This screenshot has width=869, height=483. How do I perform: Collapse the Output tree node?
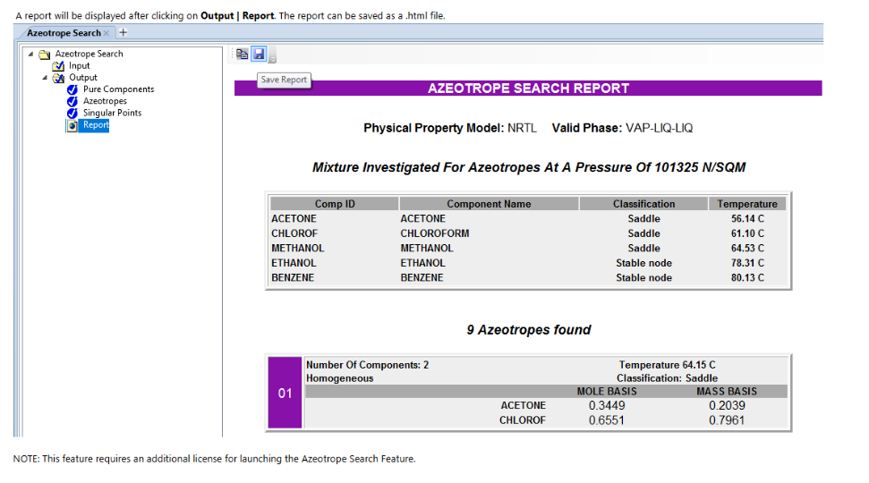(x=45, y=78)
